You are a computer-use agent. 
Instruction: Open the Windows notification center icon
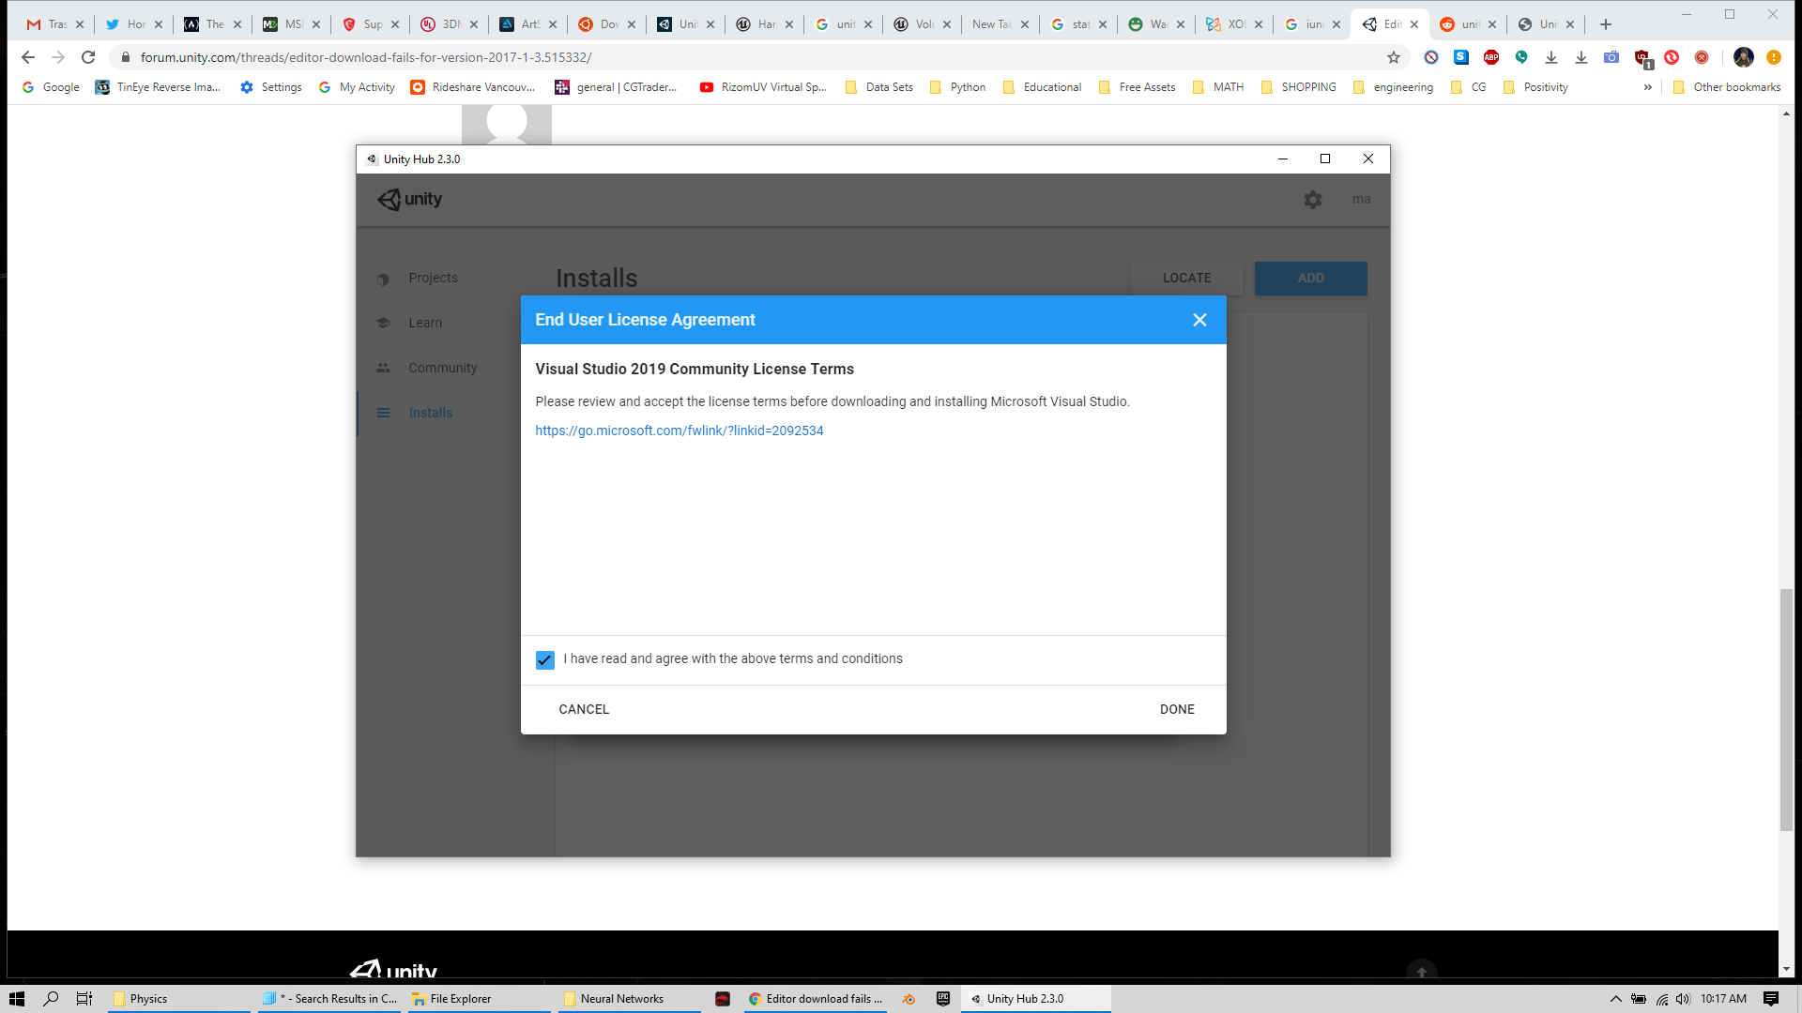tap(1770, 999)
